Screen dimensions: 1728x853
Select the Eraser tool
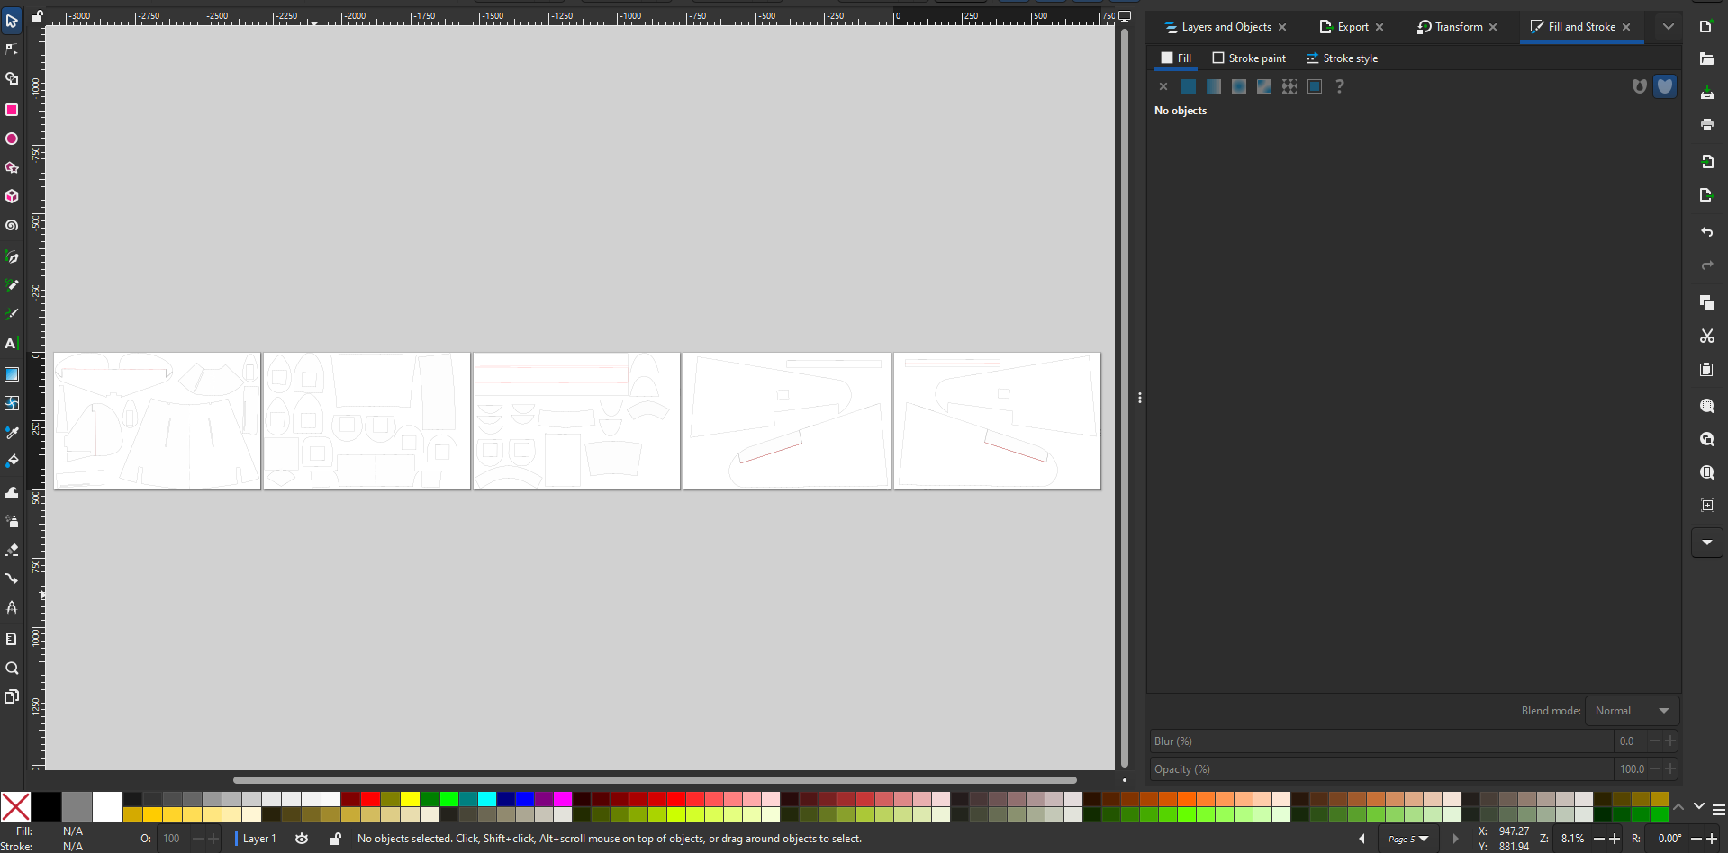[12, 550]
